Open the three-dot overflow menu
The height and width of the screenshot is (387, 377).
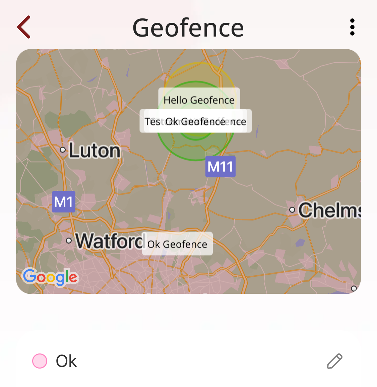click(352, 27)
